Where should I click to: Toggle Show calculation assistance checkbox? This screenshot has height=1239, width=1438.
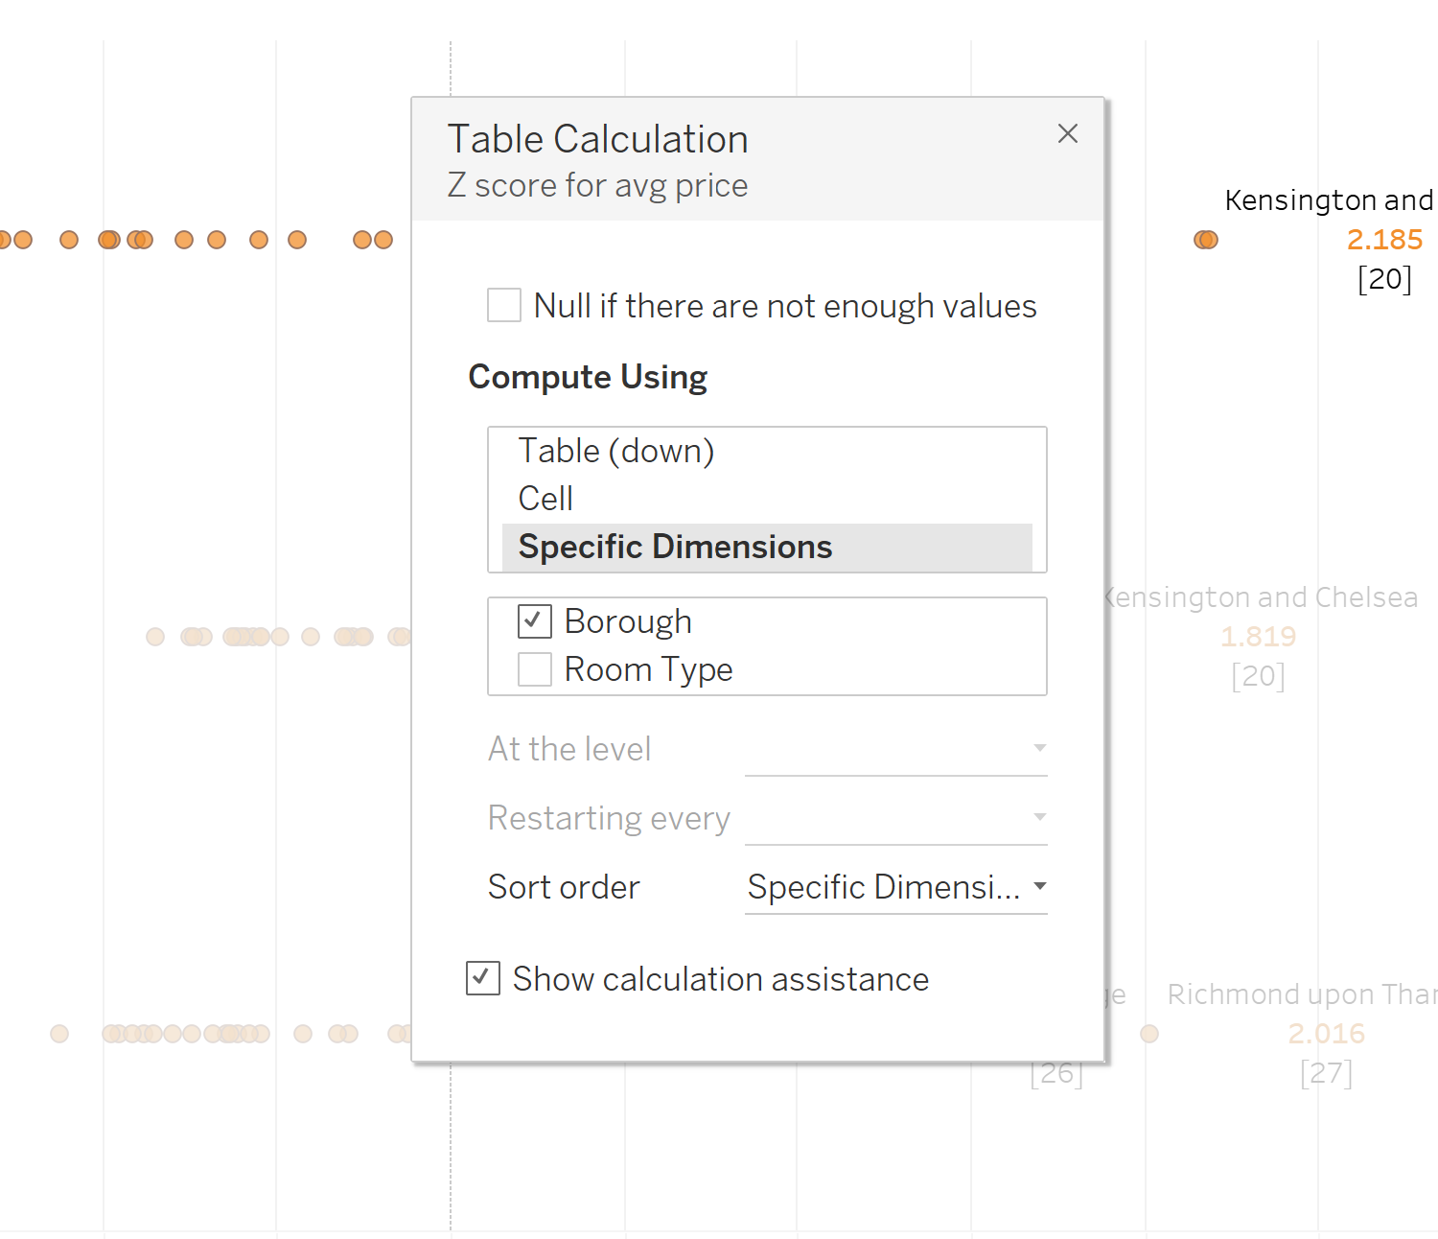point(482,978)
